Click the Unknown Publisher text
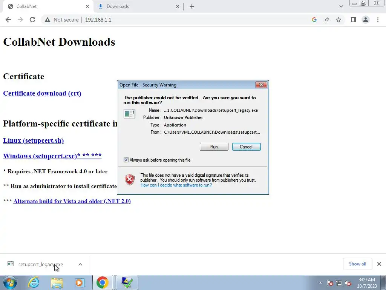Viewport: 386px width, 290px height. (184, 118)
